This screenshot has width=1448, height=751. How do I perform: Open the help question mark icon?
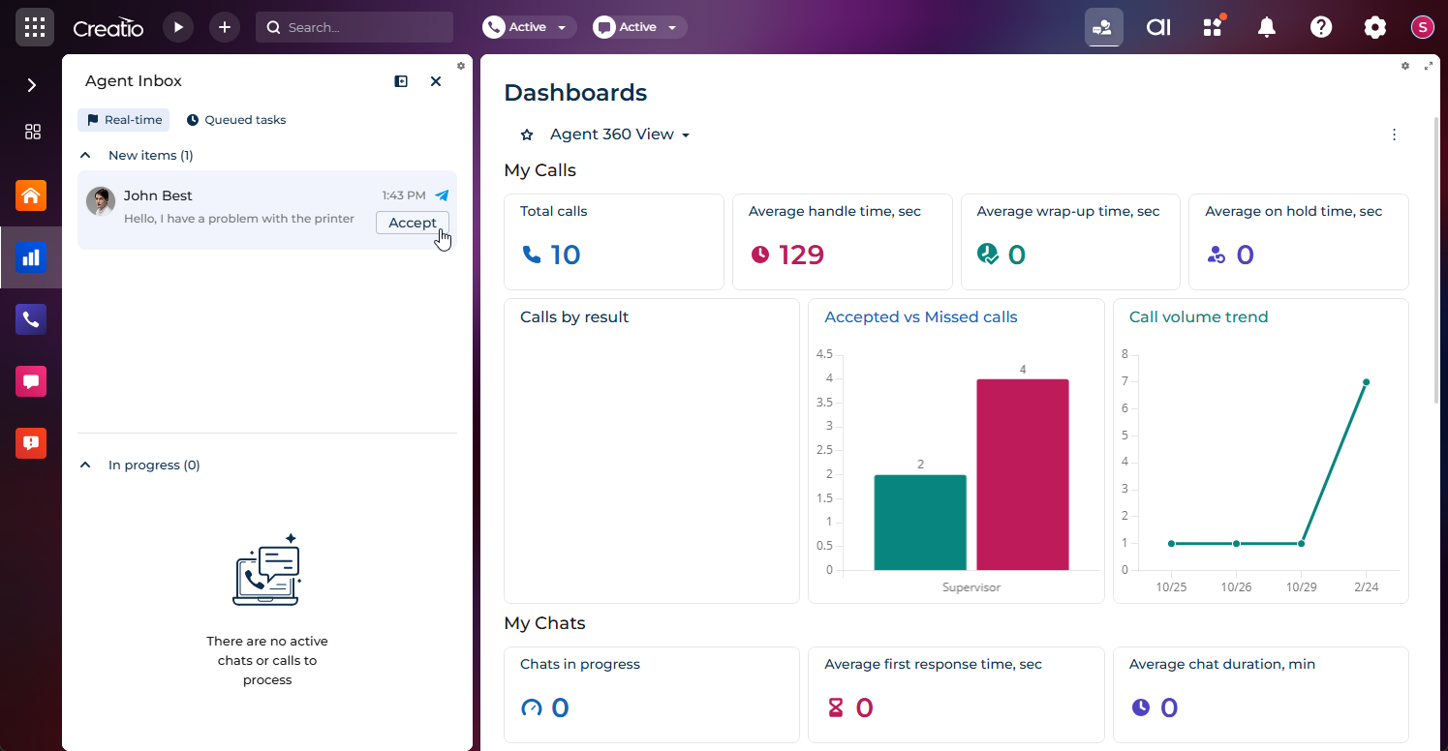[x=1321, y=27]
